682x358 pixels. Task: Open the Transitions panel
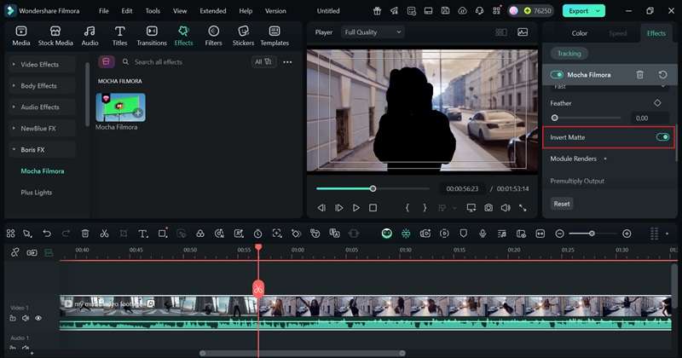click(x=152, y=36)
